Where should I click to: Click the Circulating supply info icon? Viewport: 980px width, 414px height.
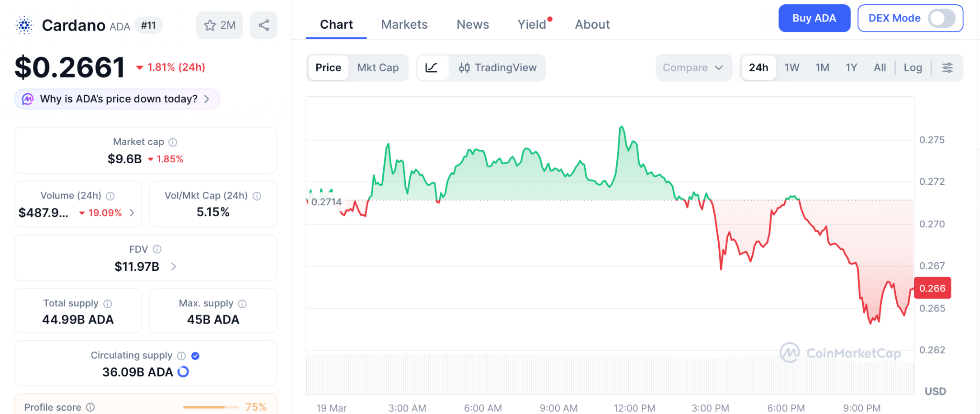(x=181, y=356)
